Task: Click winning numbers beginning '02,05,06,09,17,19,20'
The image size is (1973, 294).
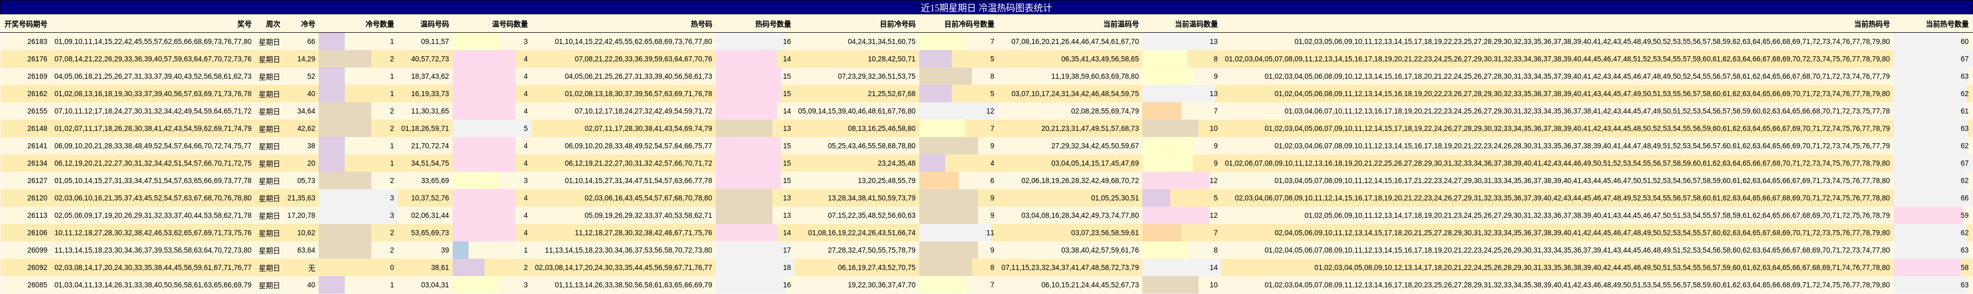Action: point(152,216)
